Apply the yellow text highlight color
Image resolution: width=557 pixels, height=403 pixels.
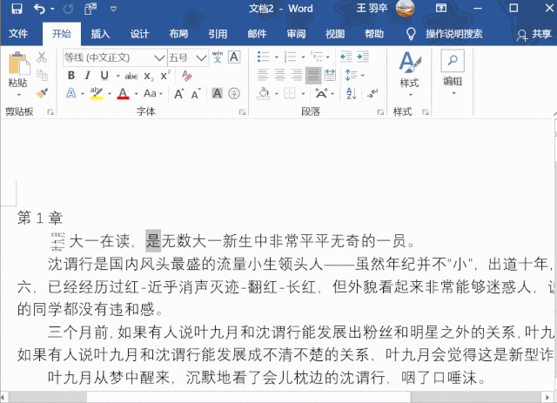coord(97,93)
